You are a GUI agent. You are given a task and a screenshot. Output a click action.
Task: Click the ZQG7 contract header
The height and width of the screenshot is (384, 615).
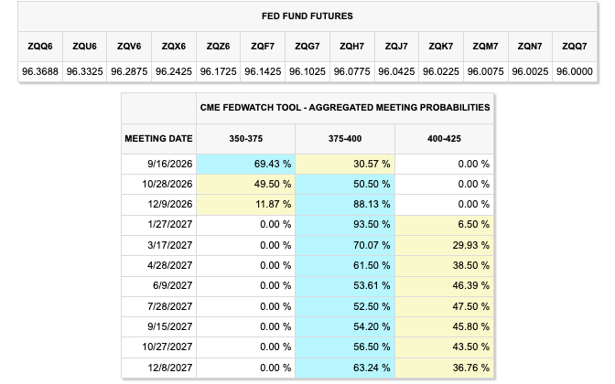pyautogui.click(x=307, y=47)
